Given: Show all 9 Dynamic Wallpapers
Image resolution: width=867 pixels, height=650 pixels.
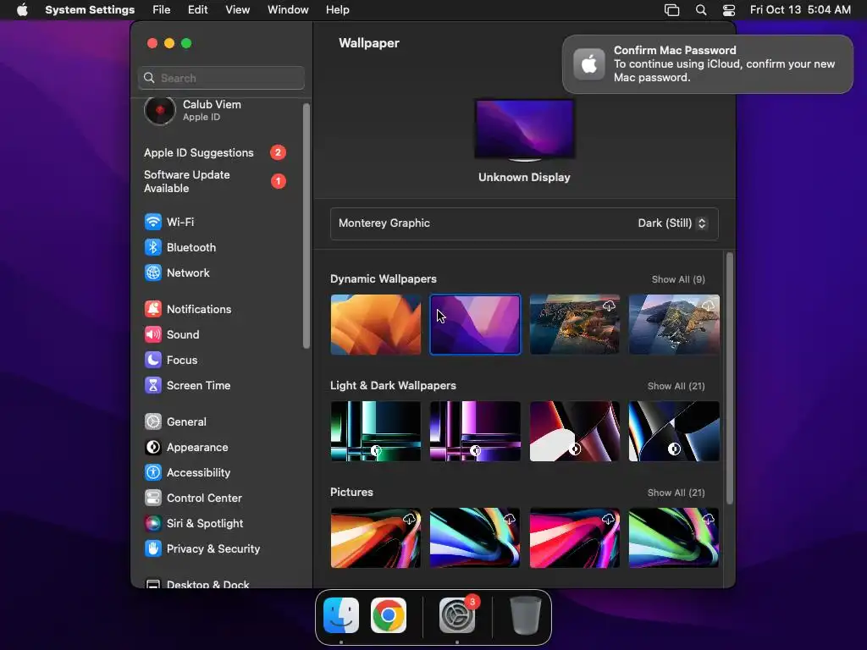Looking at the screenshot, I should pyautogui.click(x=678, y=279).
